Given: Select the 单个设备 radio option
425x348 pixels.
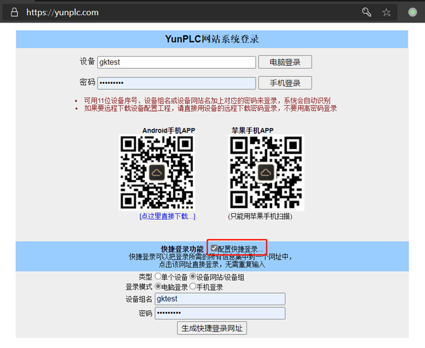Looking at the screenshot, I should 158,277.
